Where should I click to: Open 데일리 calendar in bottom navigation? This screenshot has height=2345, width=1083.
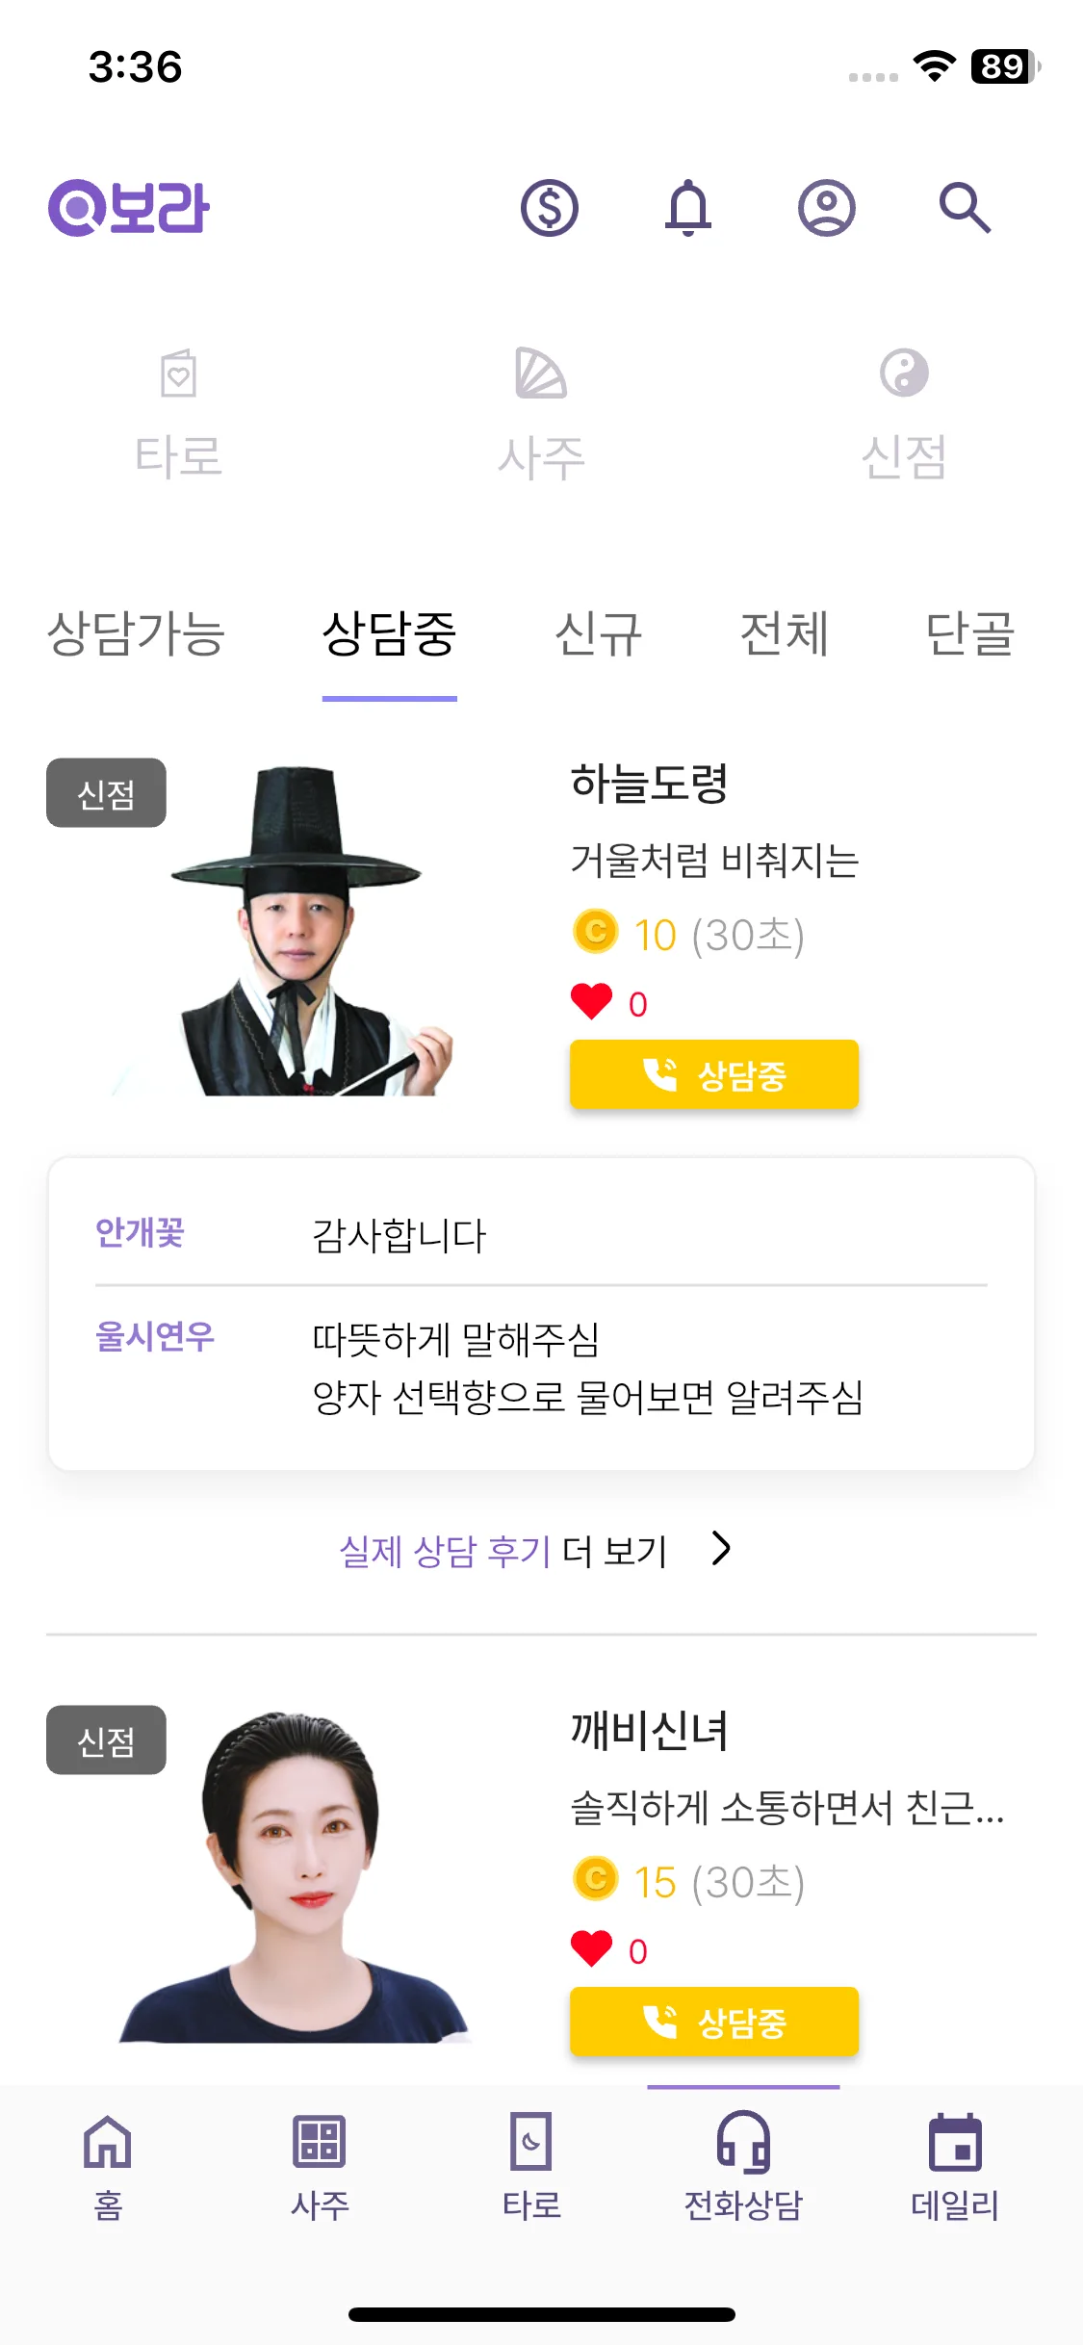(x=955, y=2167)
